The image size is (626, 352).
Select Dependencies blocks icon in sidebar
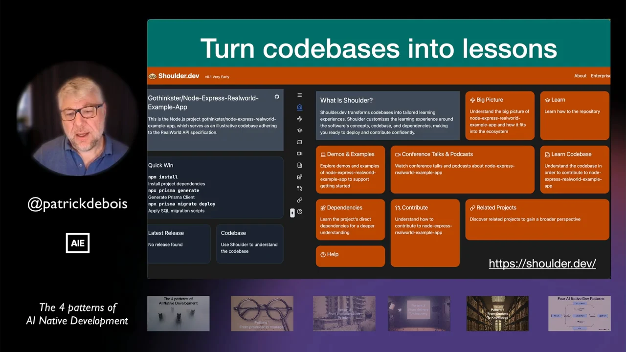point(300,177)
